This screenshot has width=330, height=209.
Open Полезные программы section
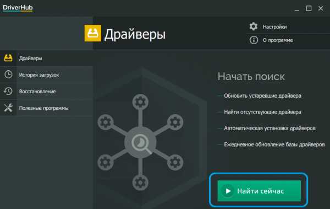[46, 108]
